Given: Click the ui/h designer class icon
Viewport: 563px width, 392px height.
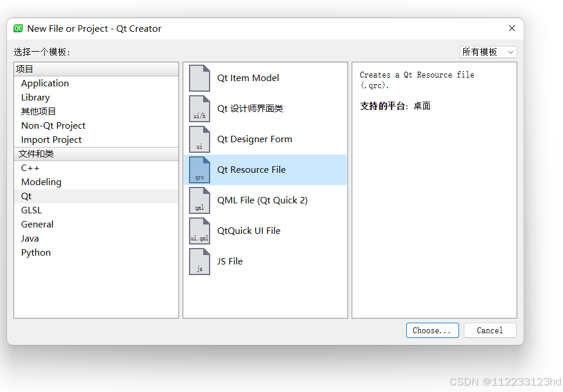Looking at the screenshot, I should pyautogui.click(x=199, y=109).
